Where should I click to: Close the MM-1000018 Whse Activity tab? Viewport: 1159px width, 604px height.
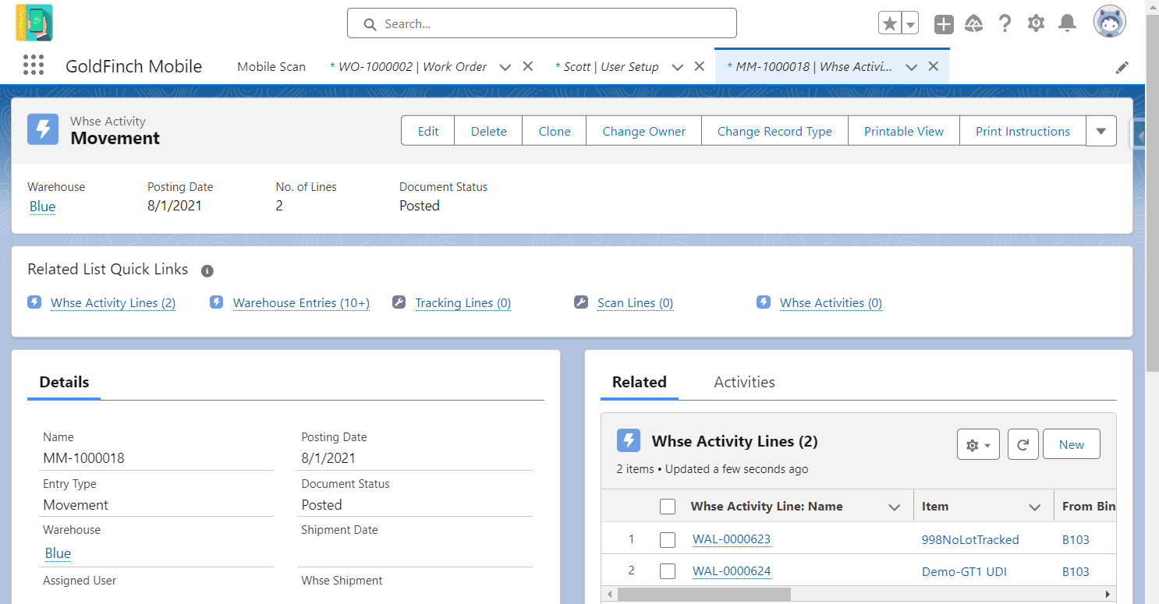[933, 66]
